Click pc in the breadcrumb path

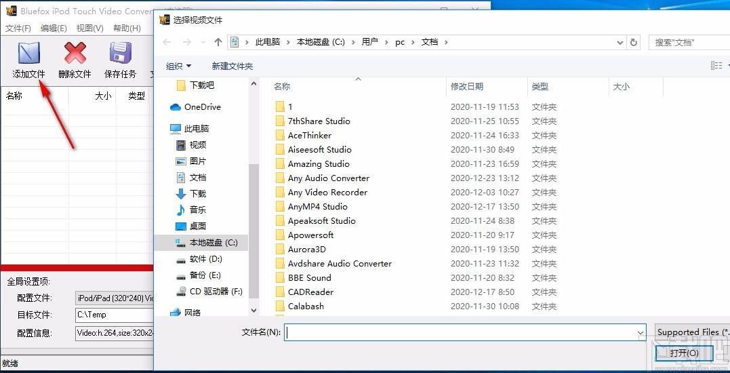400,42
